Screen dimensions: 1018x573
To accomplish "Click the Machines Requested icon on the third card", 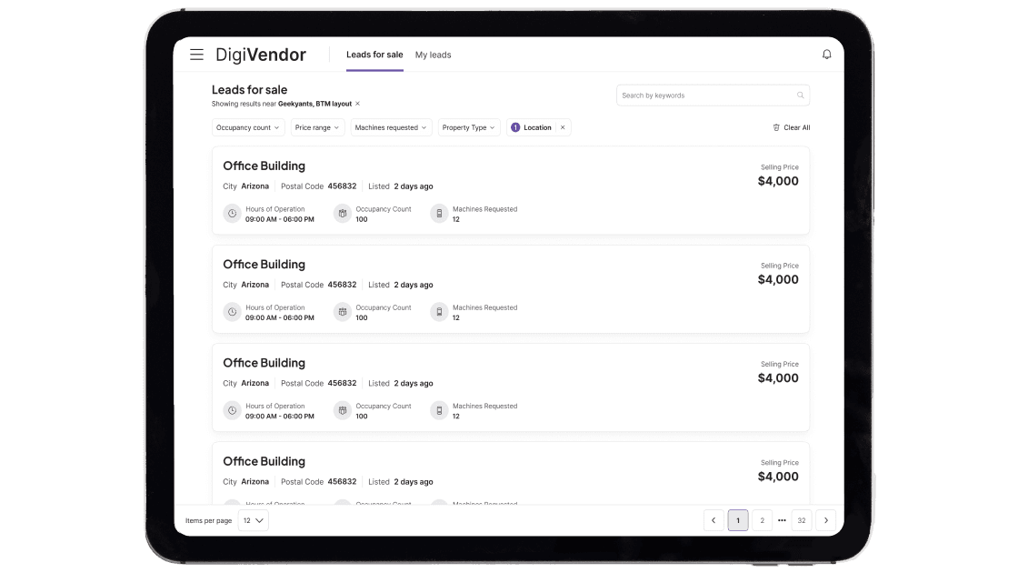I will [439, 410].
